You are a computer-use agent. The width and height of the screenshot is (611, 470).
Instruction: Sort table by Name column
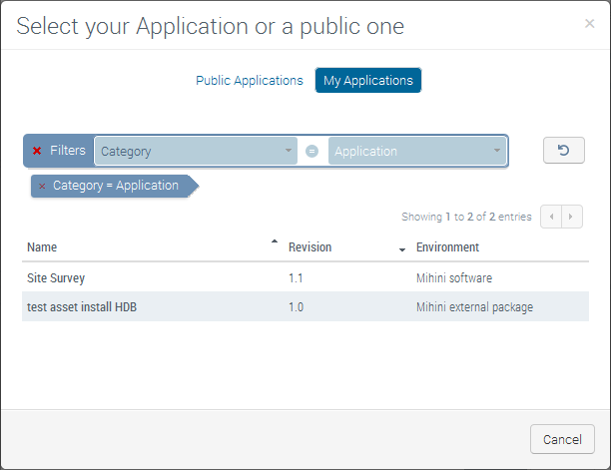pyautogui.click(x=42, y=247)
